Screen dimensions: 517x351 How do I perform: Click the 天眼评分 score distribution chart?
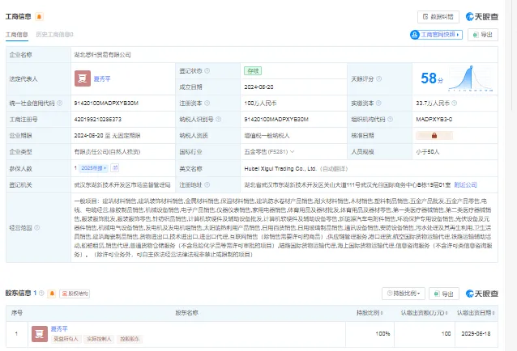pos(471,78)
